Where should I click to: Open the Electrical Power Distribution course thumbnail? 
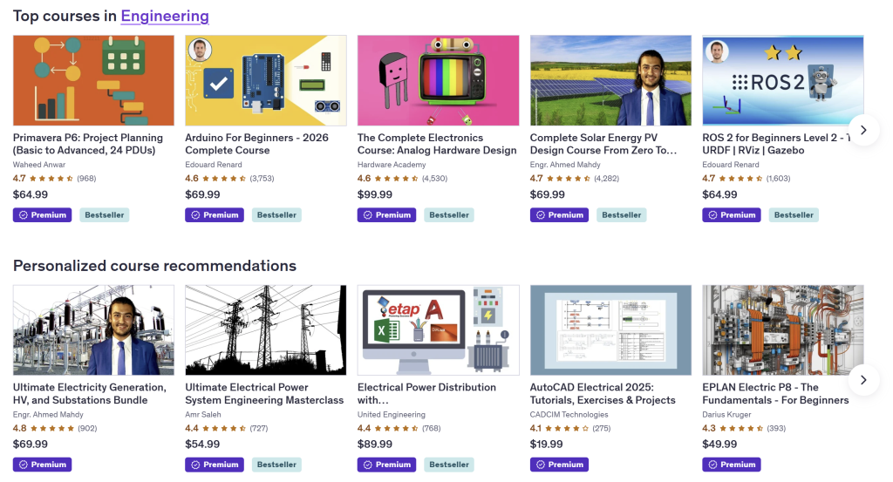coord(438,329)
